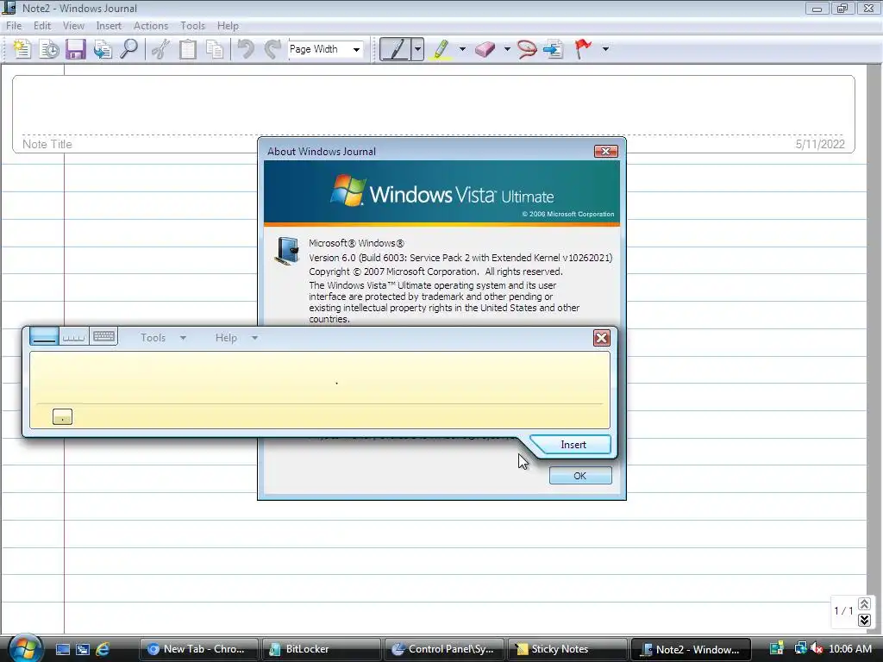Open the File menu

pyautogui.click(x=14, y=26)
